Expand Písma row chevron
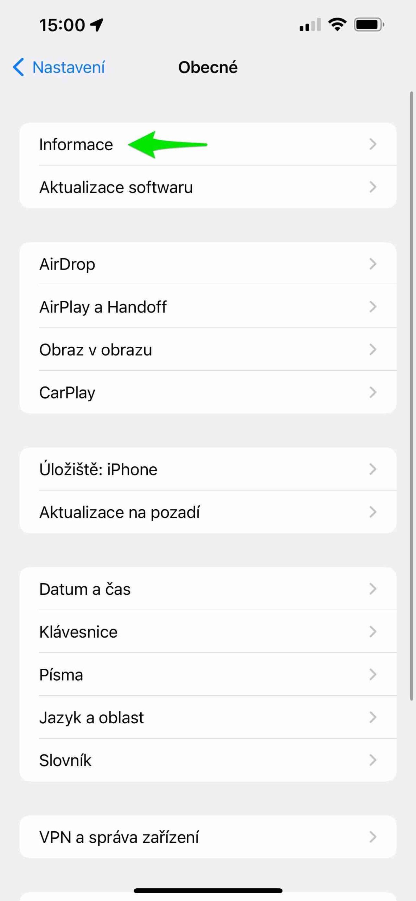 (x=373, y=674)
